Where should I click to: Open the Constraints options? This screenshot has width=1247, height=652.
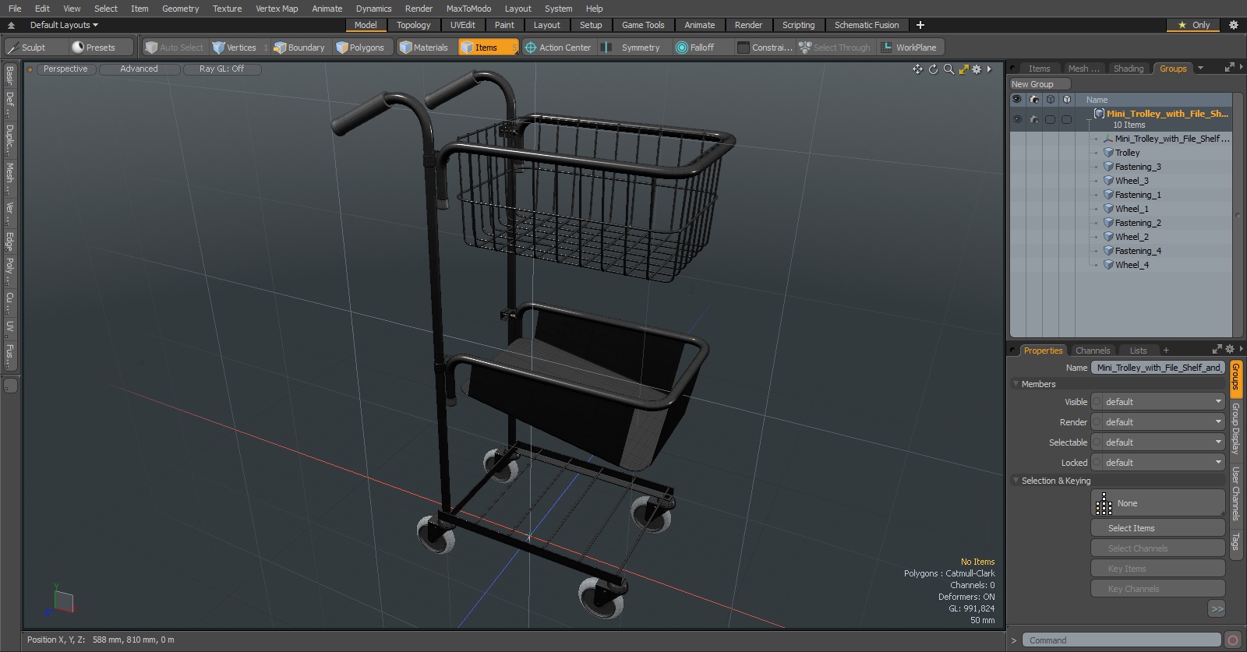point(765,48)
